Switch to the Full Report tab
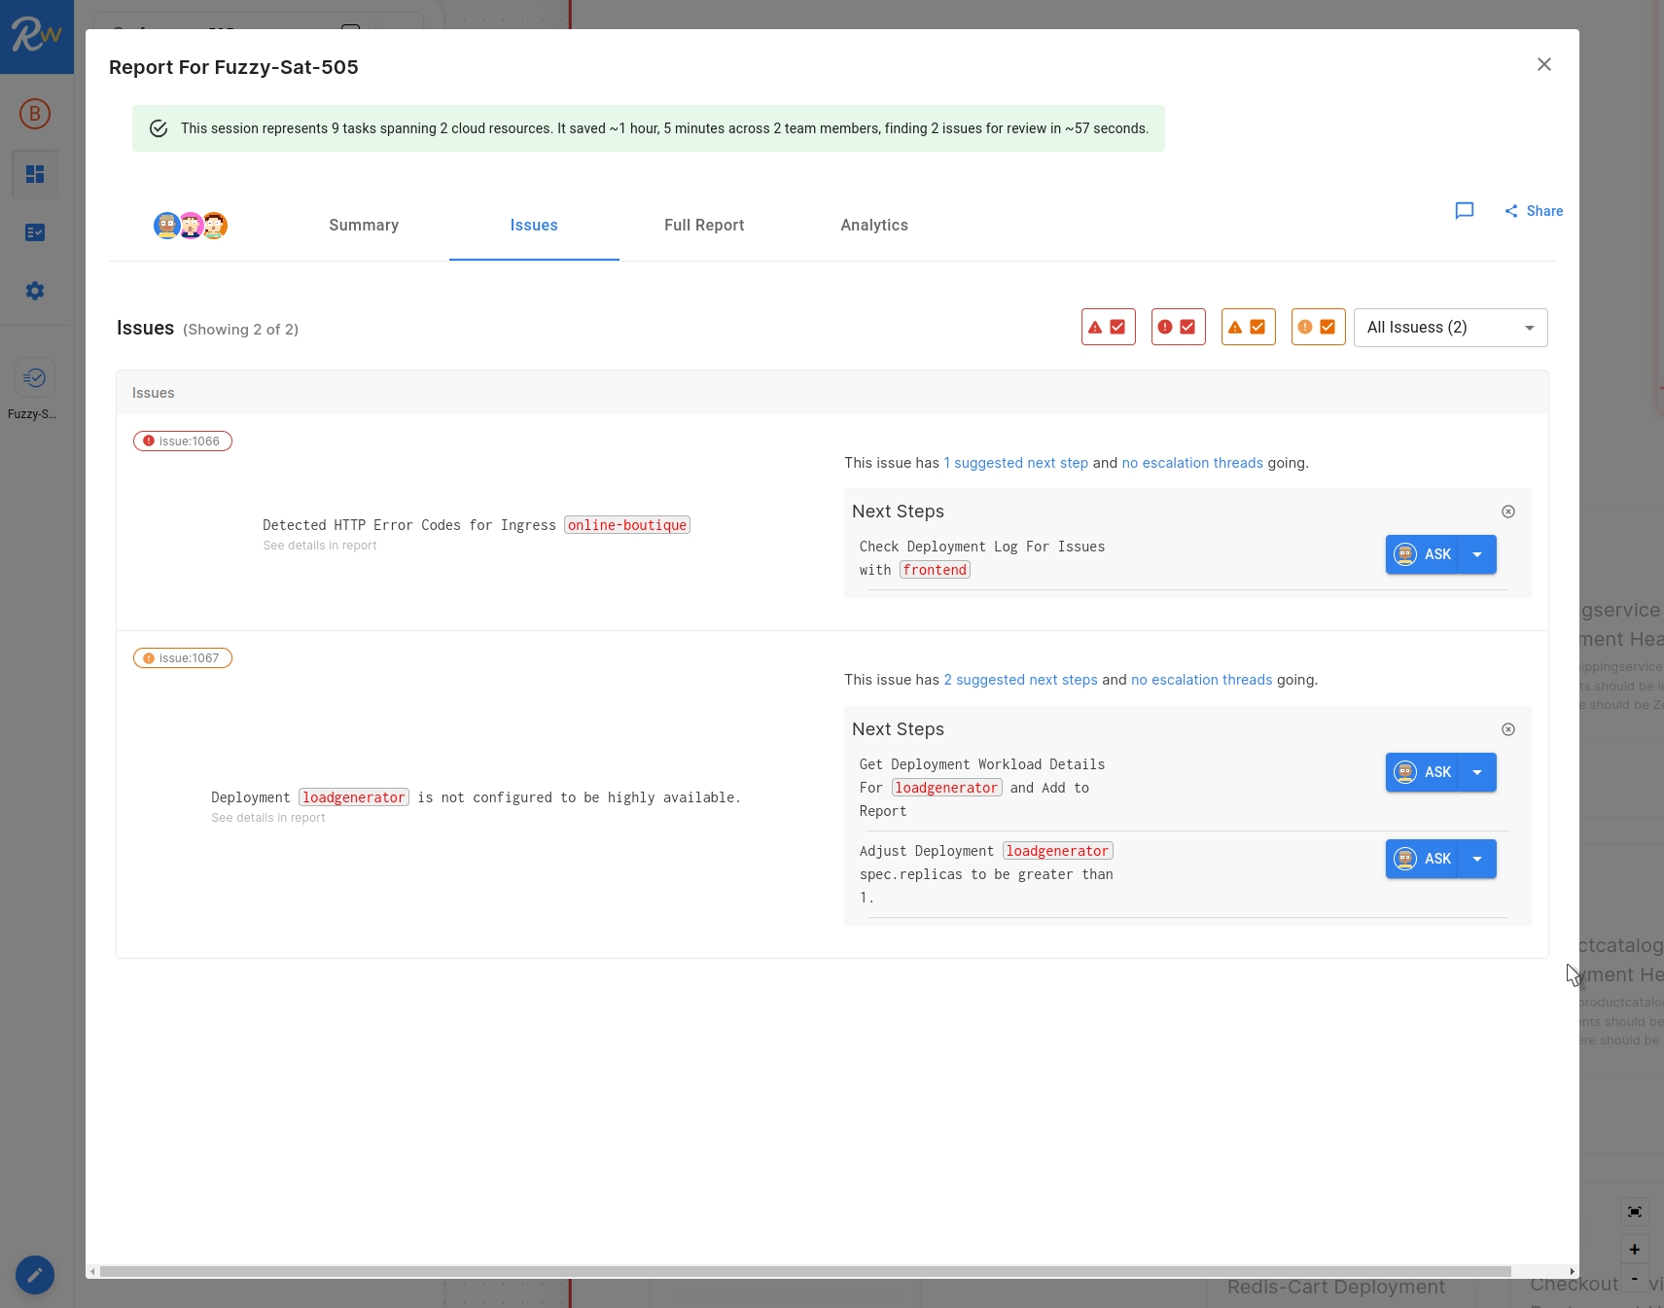Image resolution: width=1664 pixels, height=1308 pixels. click(703, 226)
